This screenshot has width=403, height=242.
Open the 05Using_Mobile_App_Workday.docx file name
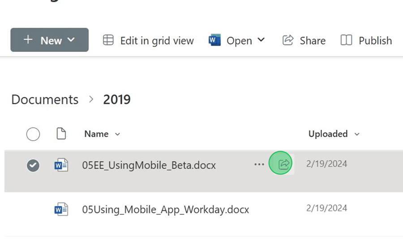[x=165, y=209]
